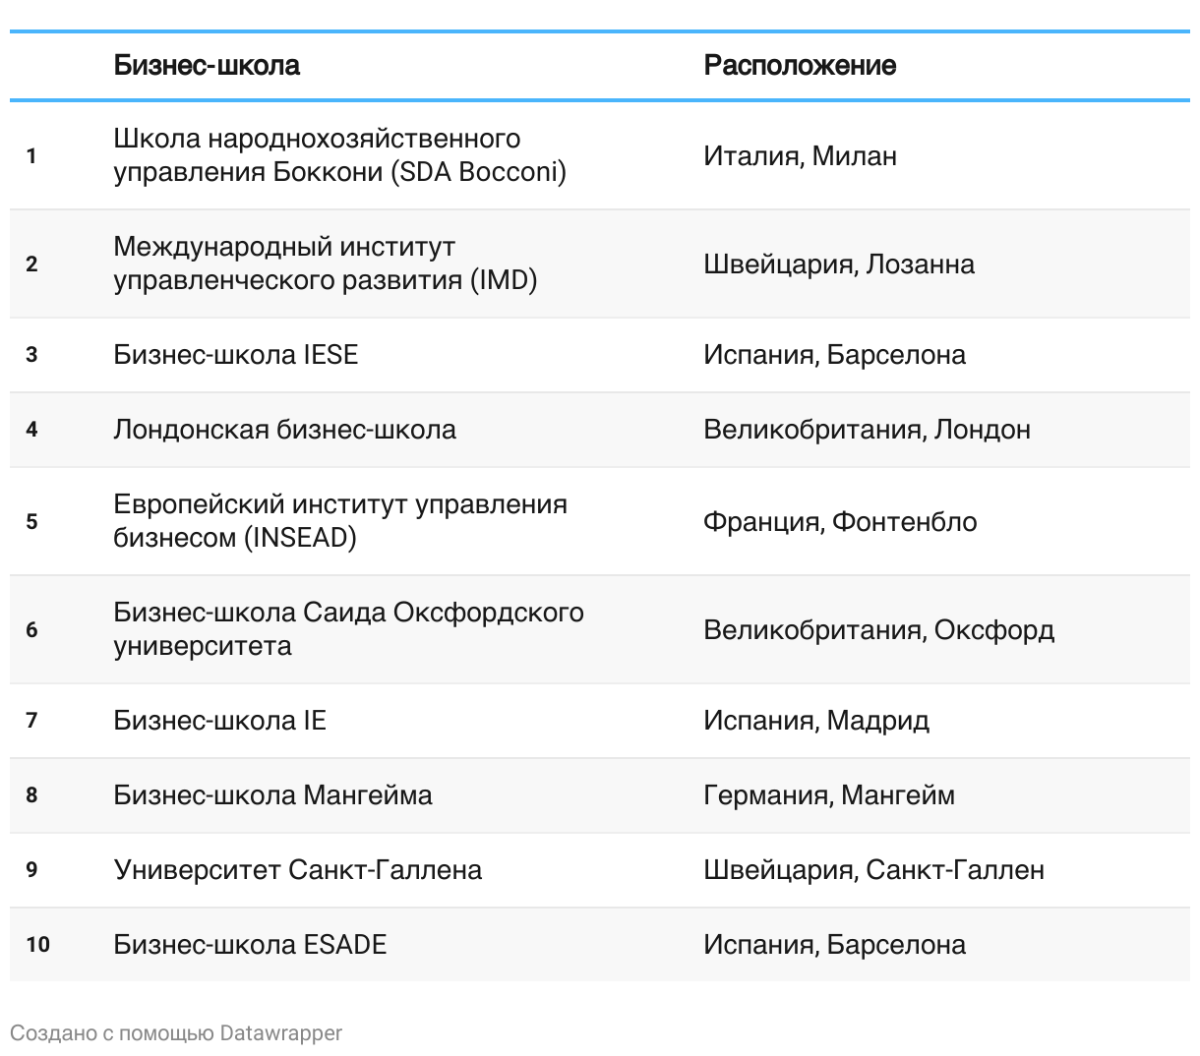Click Университет Санкт-Галлена row

600,870
